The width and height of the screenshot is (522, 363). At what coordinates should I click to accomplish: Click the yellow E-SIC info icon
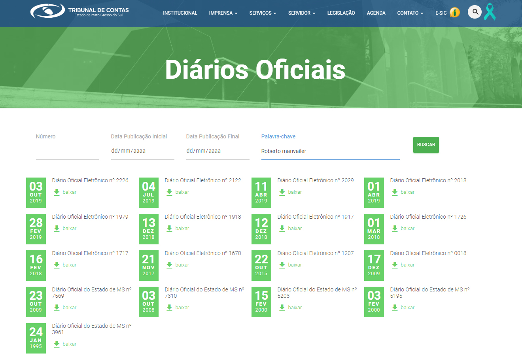455,13
